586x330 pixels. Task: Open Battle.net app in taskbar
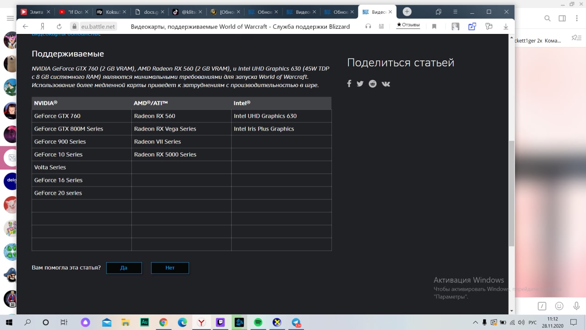[x=239, y=323]
